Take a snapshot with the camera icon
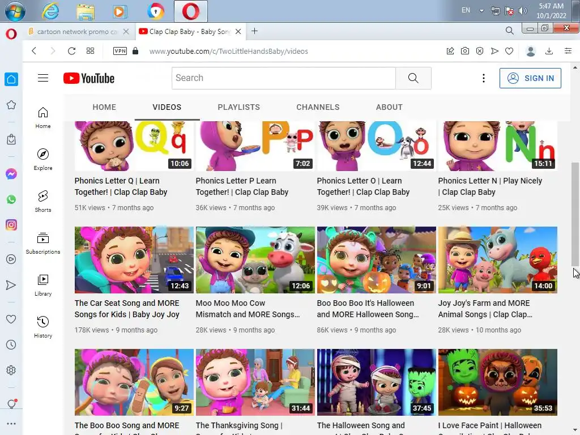The image size is (580, 435). point(465,51)
